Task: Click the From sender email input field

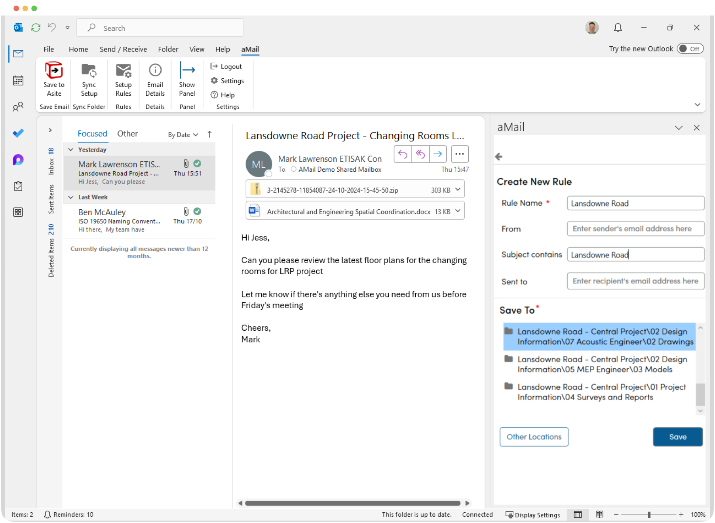Action: click(635, 229)
